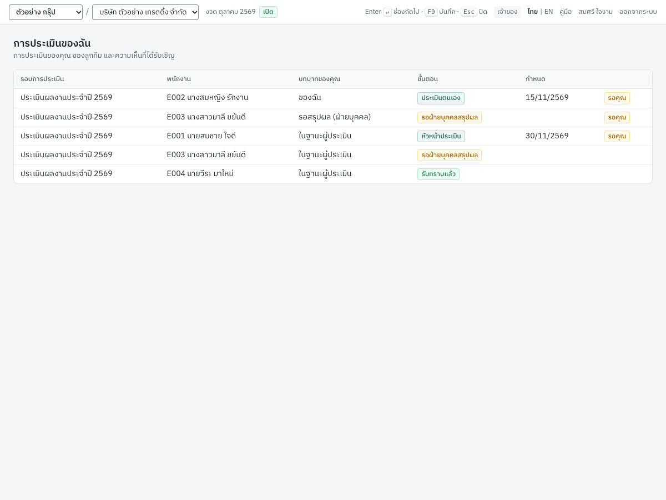Click E003 นางสาวมาลี ขยันดี in the "ในฐานะผู้ประเมิน" row

click(x=206, y=154)
